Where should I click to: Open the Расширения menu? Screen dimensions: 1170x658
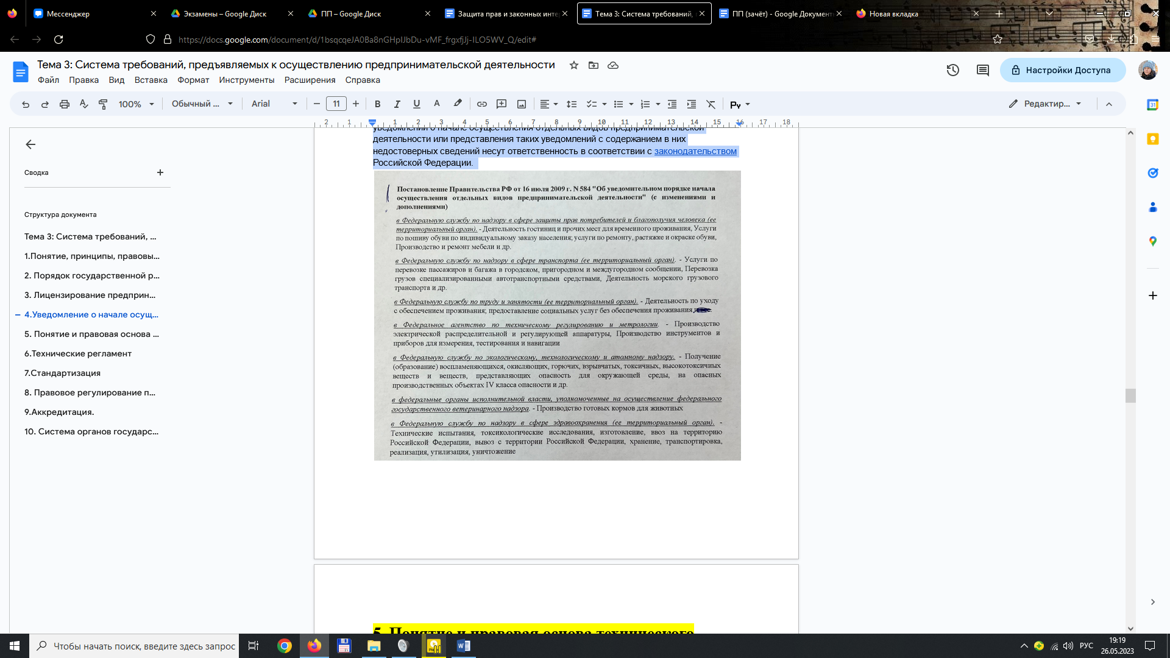pos(310,80)
